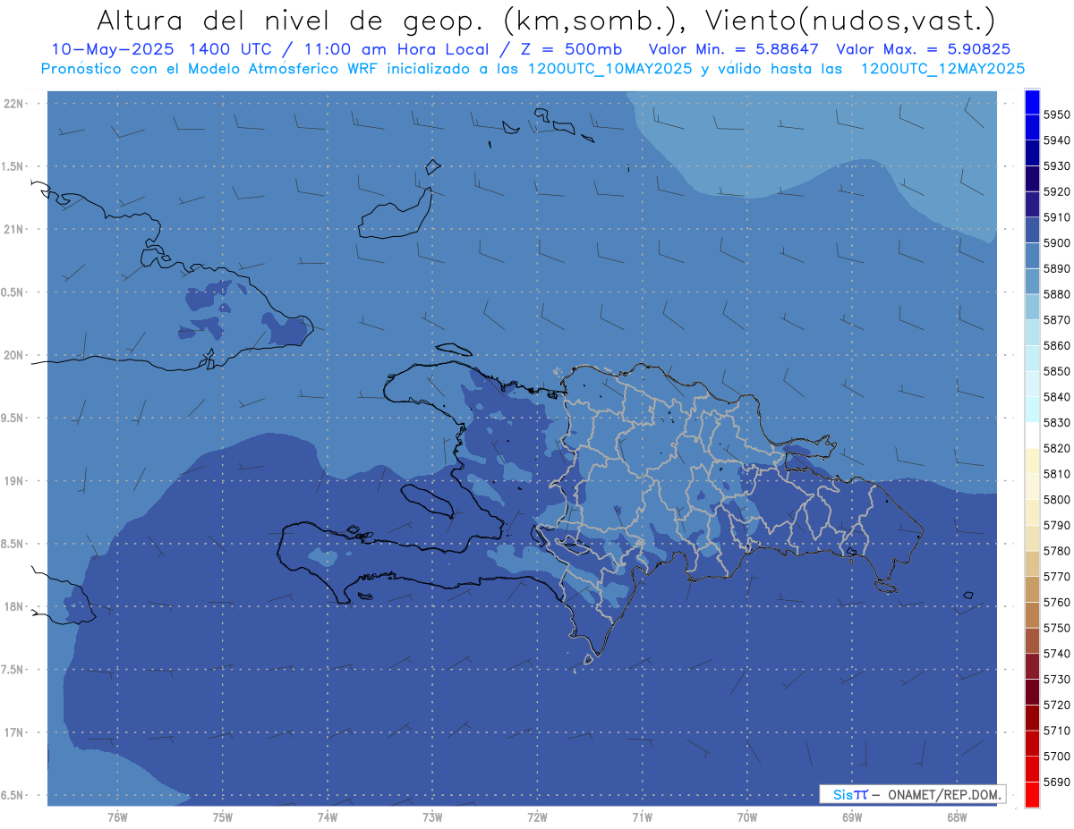Click the '70W' longitude label
The width and height of the screenshot is (1074, 829).
click(x=747, y=816)
